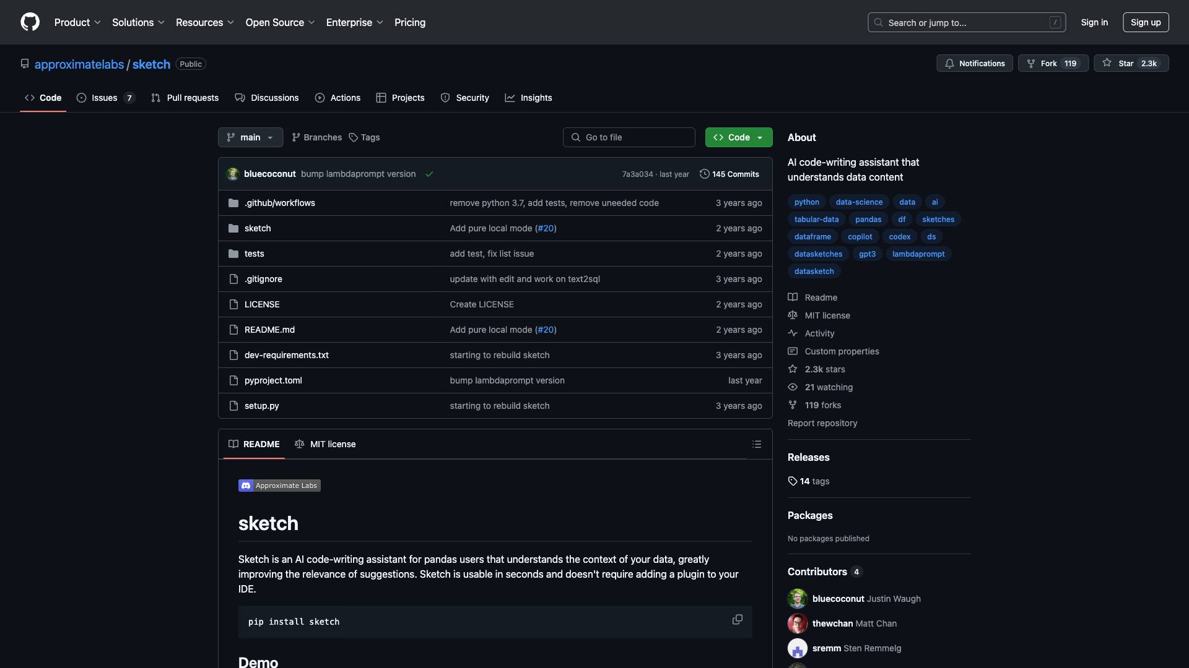Fork the repository with the Fork button
The height and width of the screenshot is (668, 1189).
[x=1053, y=63]
